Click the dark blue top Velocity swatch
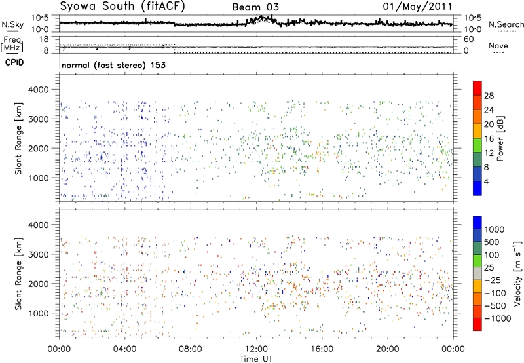524x363 pixels. pyautogui.click(x=477, y=223)
